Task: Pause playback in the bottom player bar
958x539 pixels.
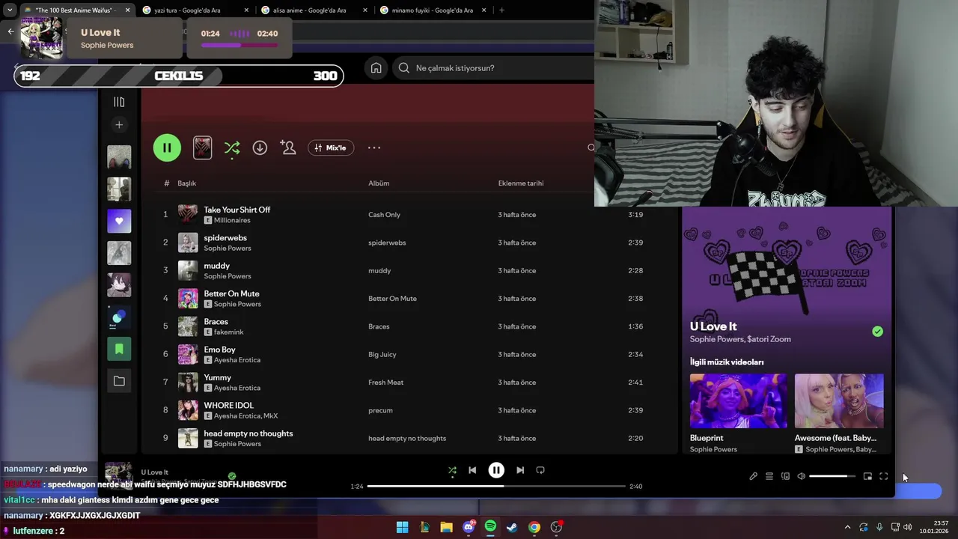Action: [x=496, y=470]
